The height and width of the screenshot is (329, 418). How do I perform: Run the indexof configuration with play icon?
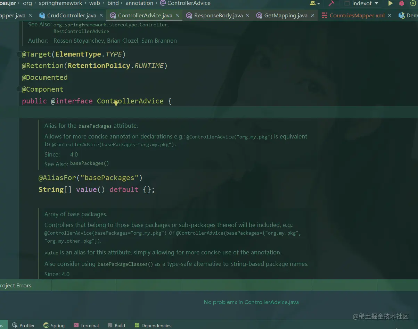pos(391,3)
